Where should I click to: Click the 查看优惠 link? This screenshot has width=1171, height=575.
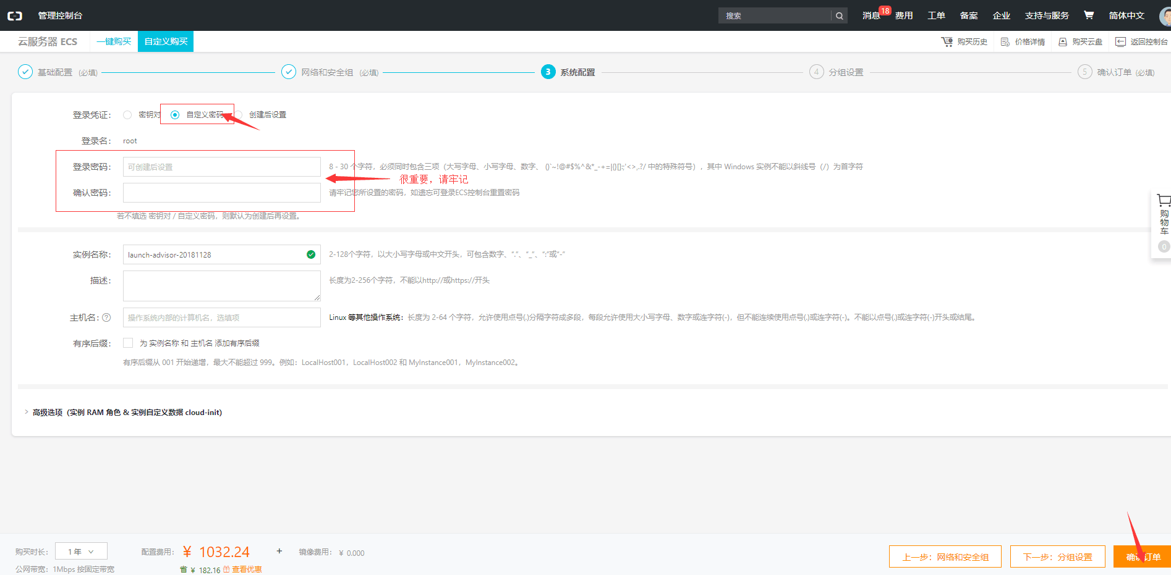tap(247, 569)
